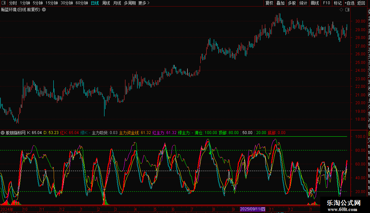Select the 15分钟 period tab
The height and width of the screenshot is (213, 370).
coord(52,3)
